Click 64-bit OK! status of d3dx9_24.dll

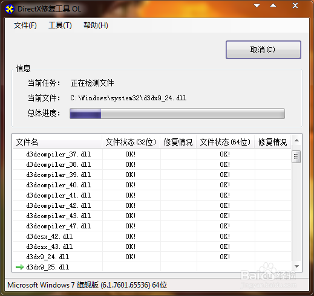[x=225, y=257]
